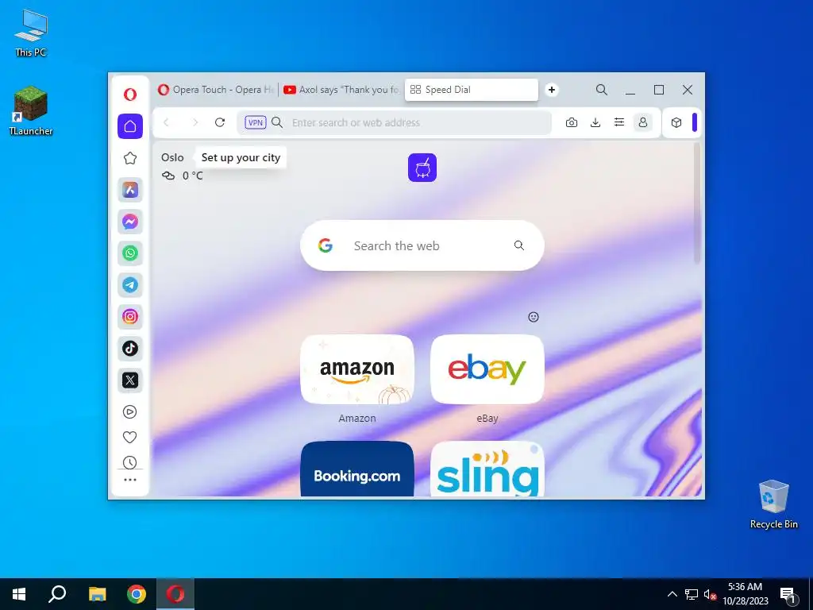Image resolution: width=813 pixels, height=610 pixels.
Task: Open History clock icon in sidebar
Action: pyautogui.click(x=129, y=462)
